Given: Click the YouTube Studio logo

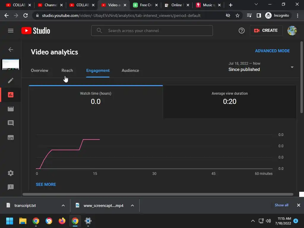Looking at the screenshot, I should pos(36,31).
